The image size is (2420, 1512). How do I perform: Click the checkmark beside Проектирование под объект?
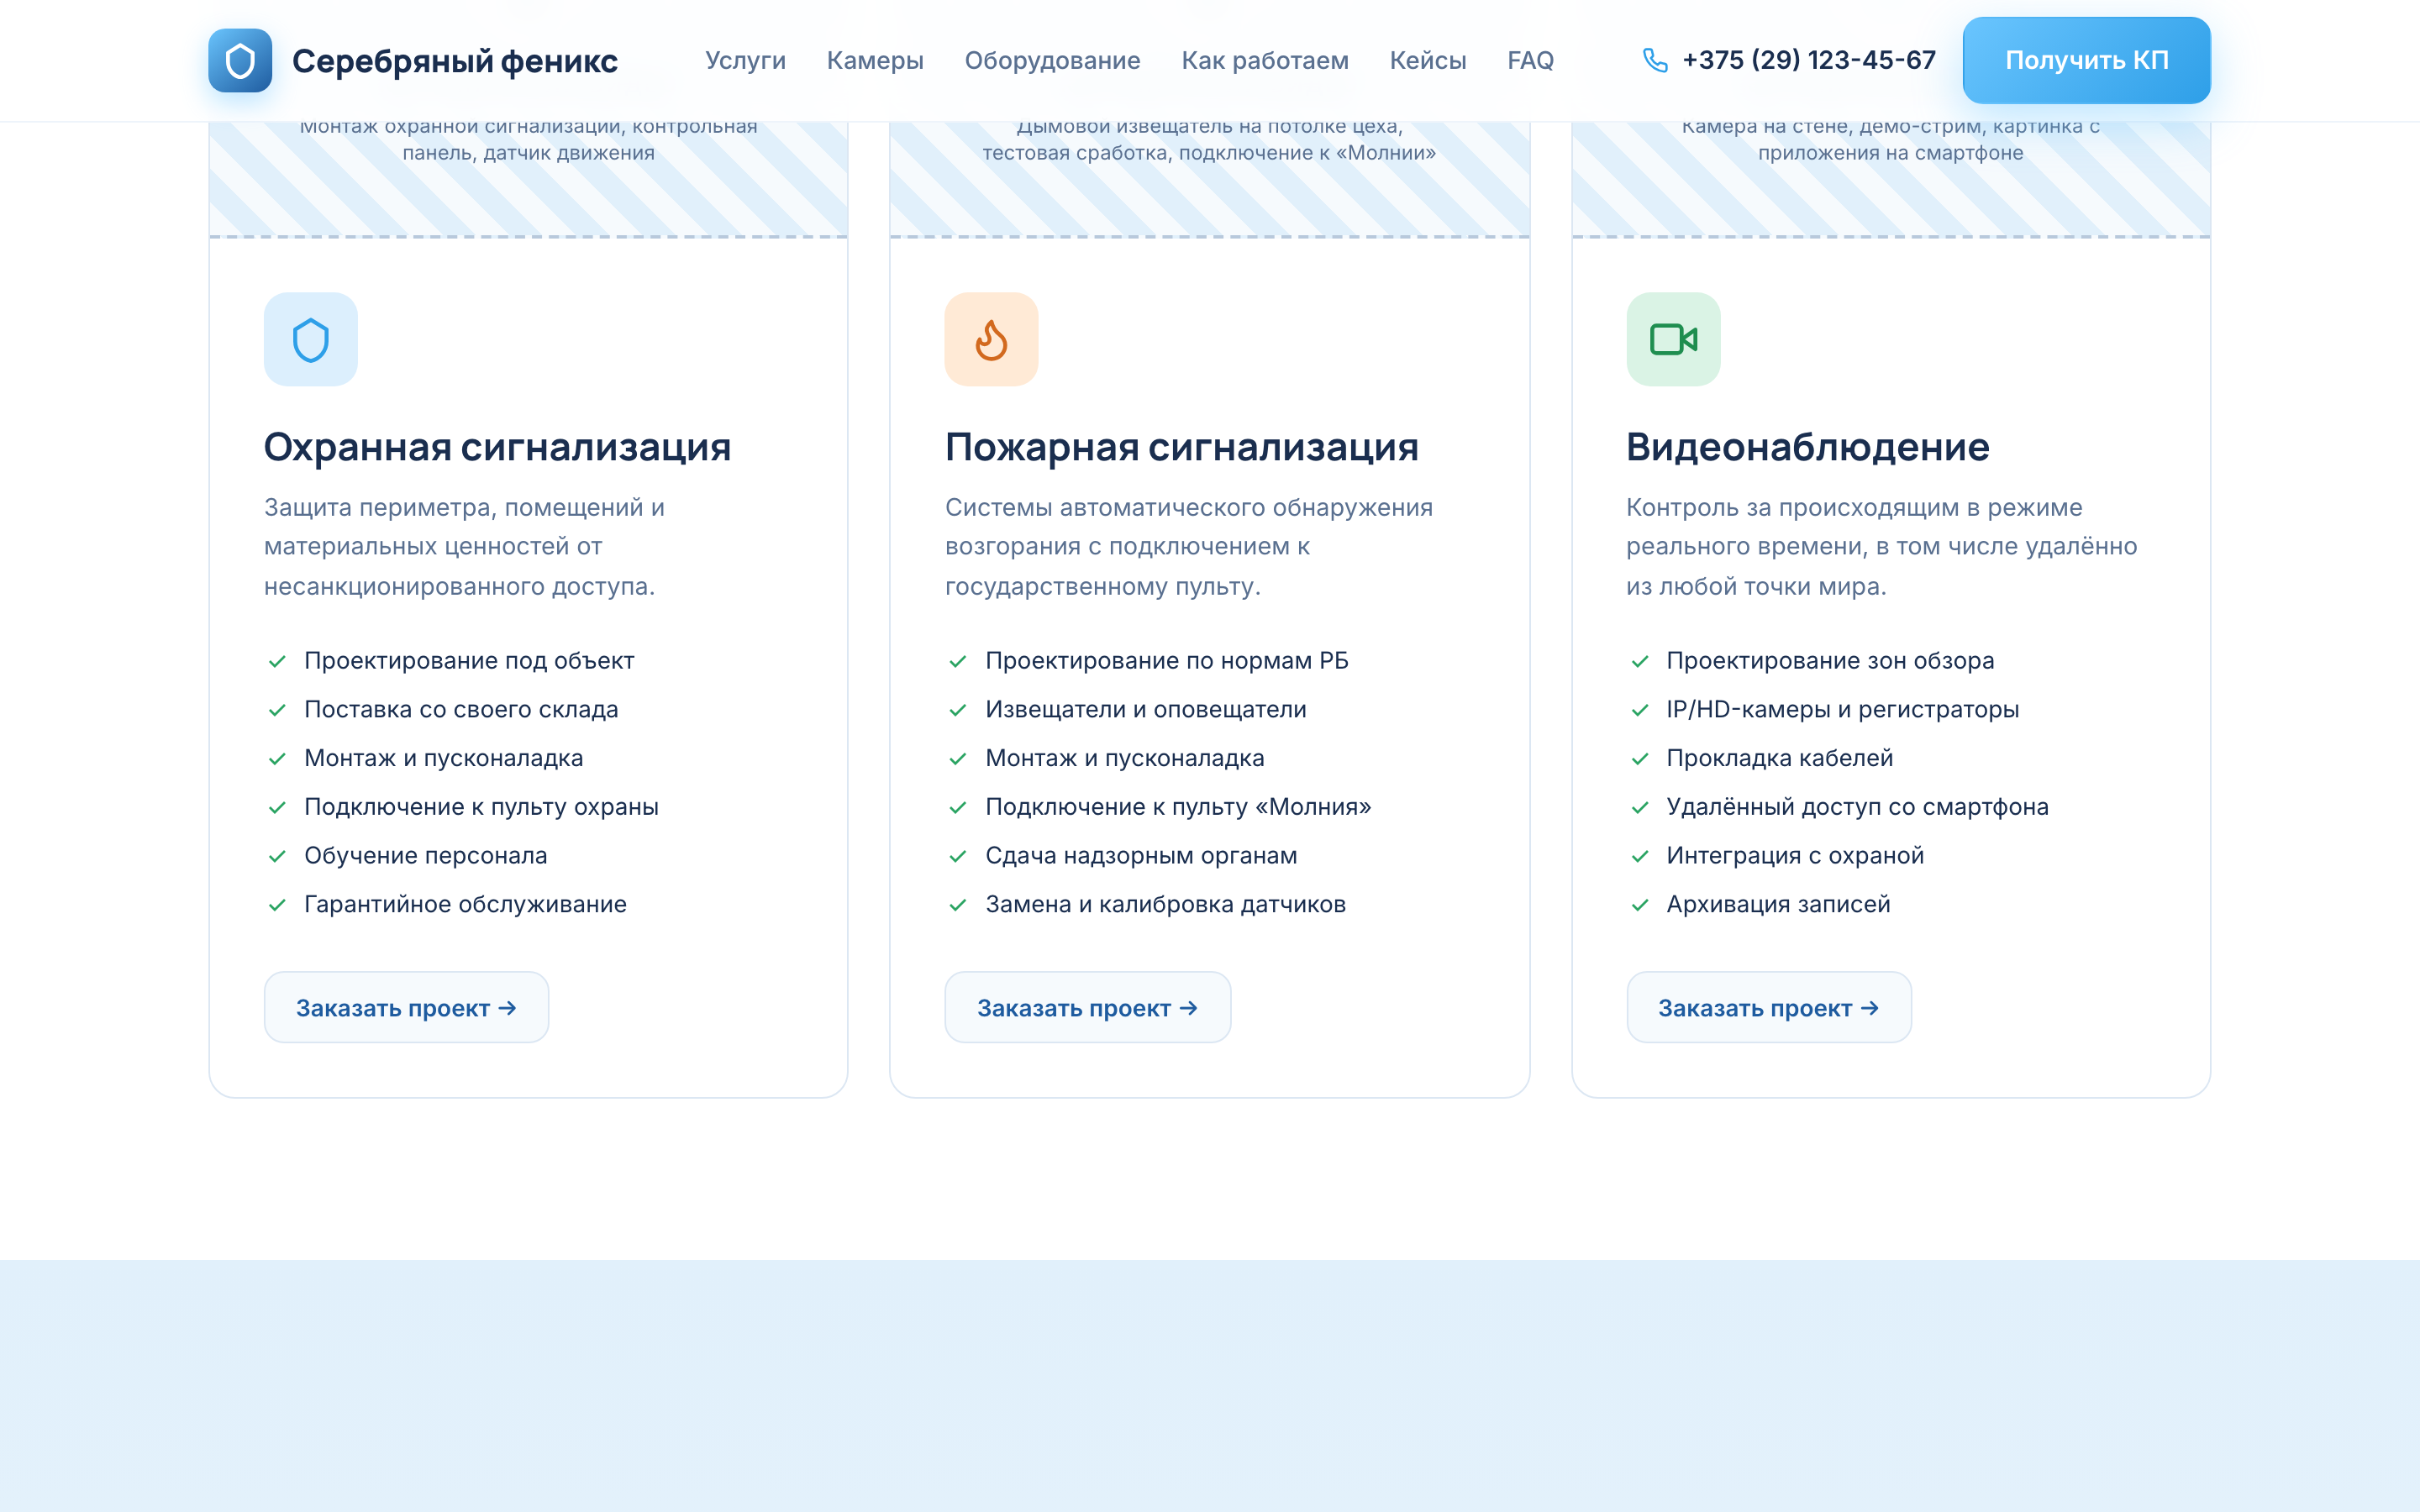(277, 661)
